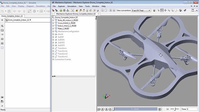199x112 pixels.
Task: Switch to single viewport layout
Action: click(106, 10)
